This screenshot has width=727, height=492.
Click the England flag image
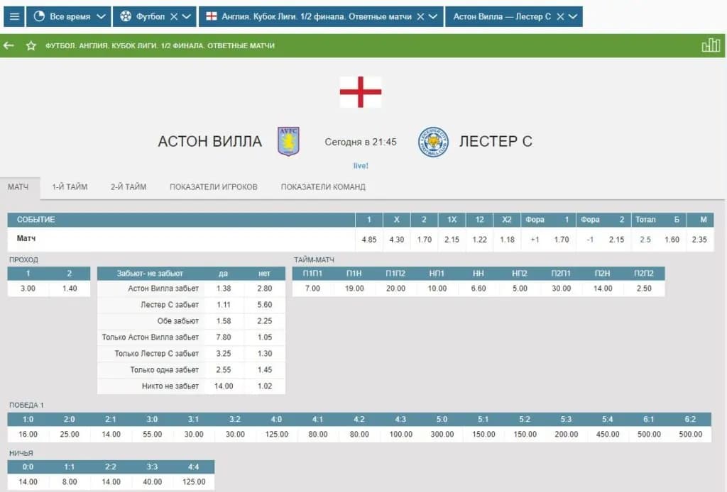coord(361,91)
